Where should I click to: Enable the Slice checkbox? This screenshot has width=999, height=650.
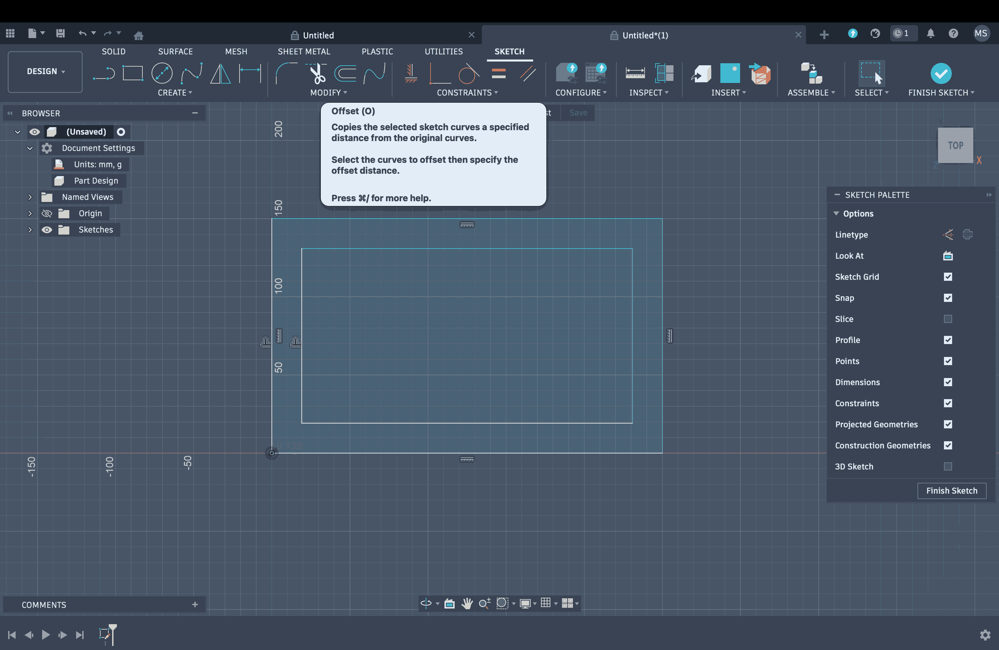[948, 319]
